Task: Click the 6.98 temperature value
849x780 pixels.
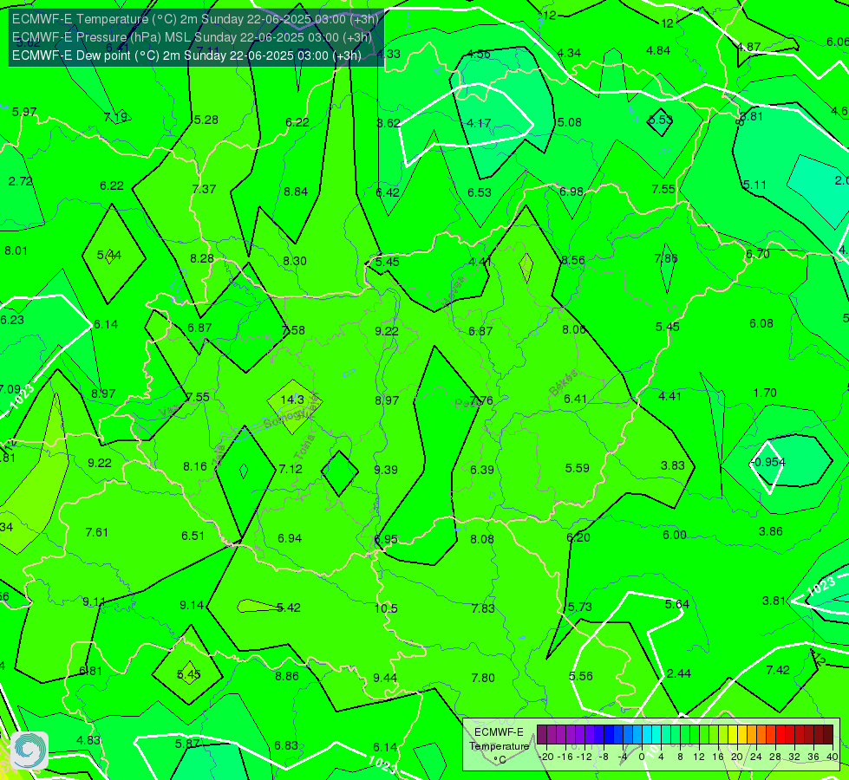Action: (x=571, y=192)
